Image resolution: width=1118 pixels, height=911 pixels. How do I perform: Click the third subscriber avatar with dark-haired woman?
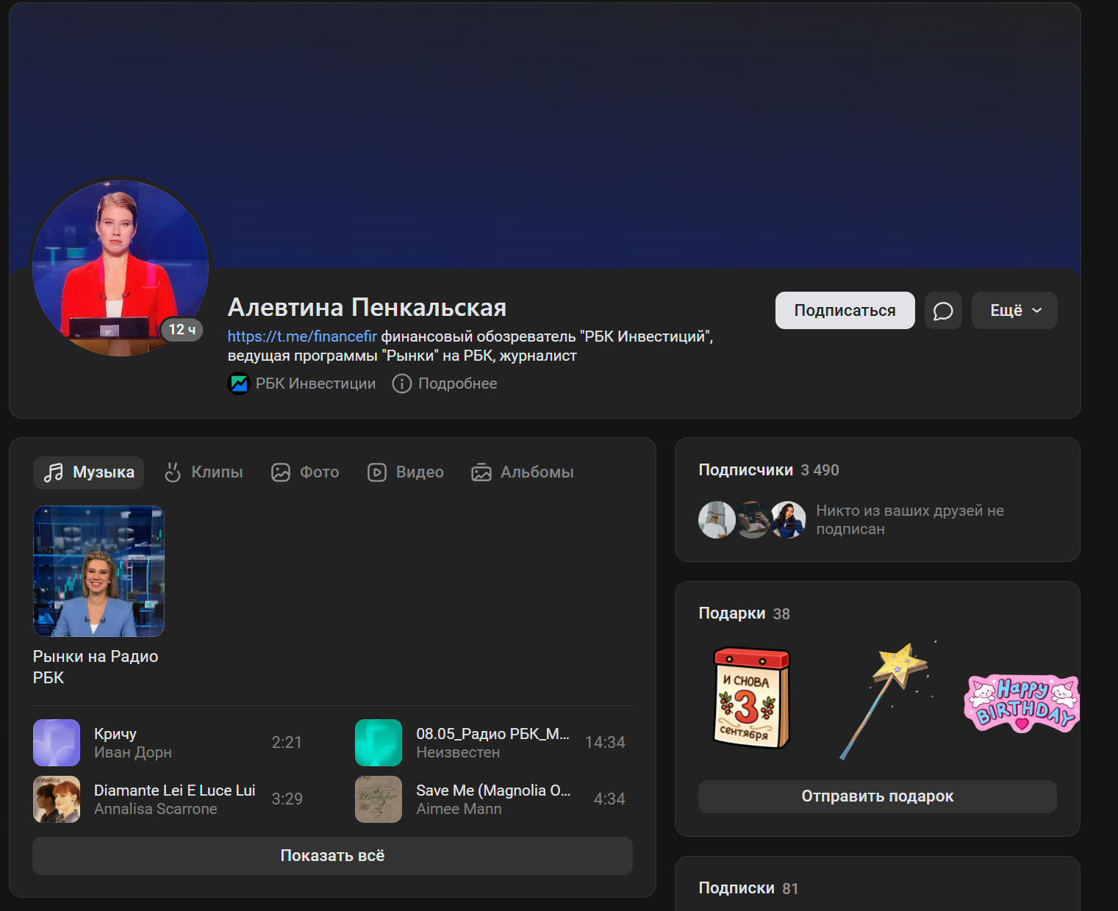(788, 520)
